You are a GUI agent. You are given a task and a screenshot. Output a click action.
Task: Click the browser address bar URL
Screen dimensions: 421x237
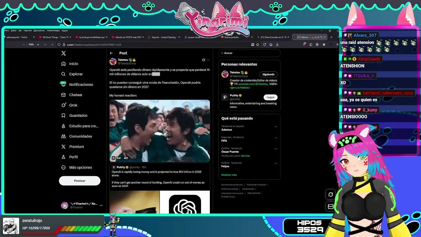point(94,45)
